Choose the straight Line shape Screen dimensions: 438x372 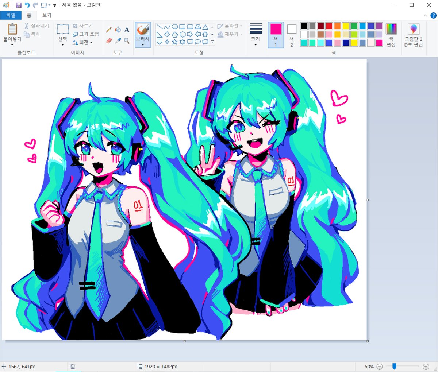159,27
